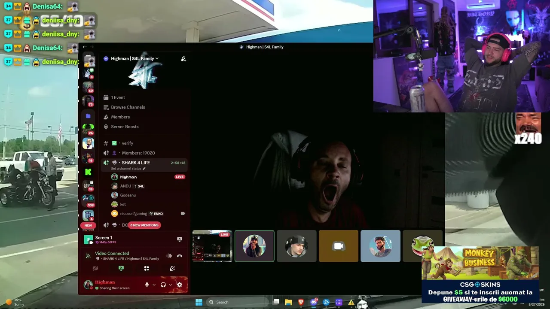The height and width of the screenshot is (309, 550).
Task: Edit channel status with pencil icon
Action: pos(144,169)
